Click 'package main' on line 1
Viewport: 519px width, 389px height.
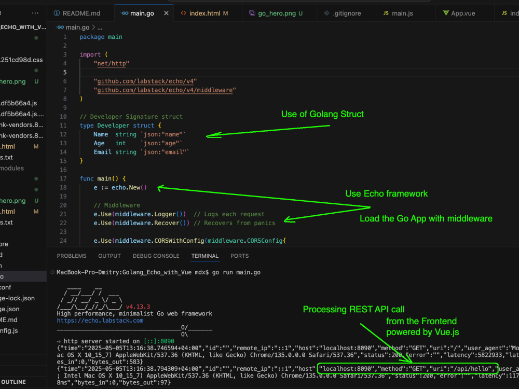[x=101, y=37]
